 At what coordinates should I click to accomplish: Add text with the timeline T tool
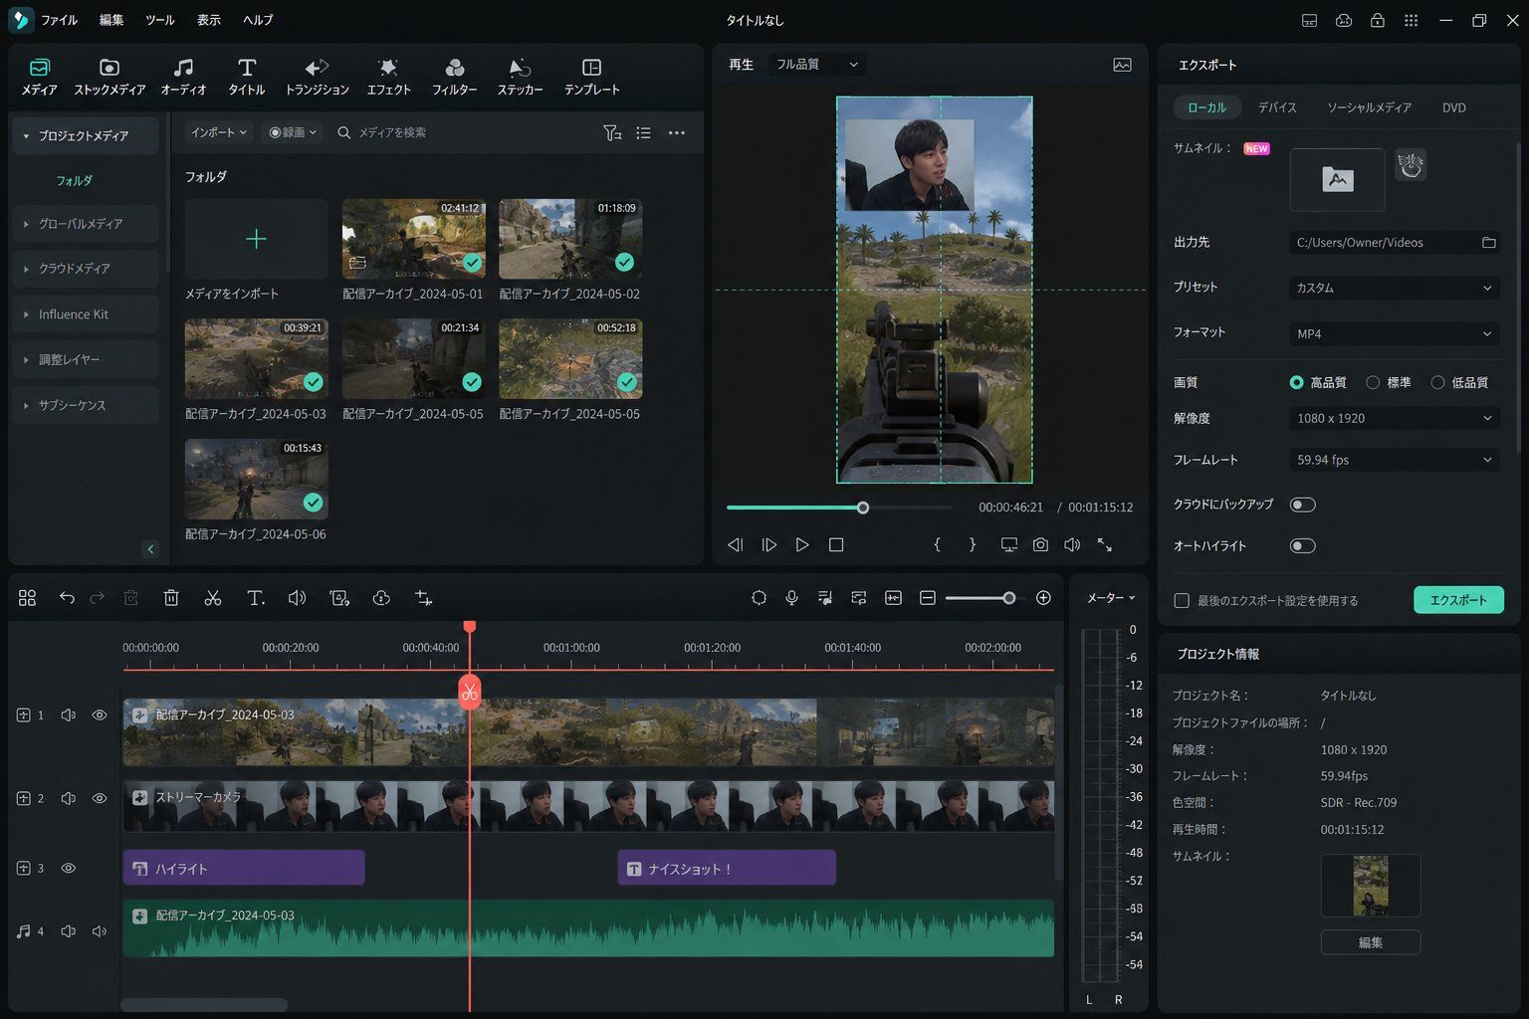point(255,598)
